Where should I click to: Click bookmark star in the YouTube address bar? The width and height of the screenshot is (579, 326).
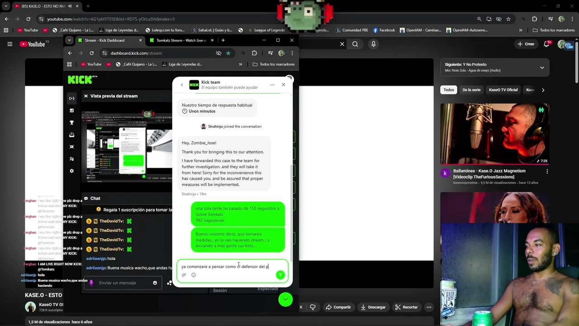[x=508, y=19]
